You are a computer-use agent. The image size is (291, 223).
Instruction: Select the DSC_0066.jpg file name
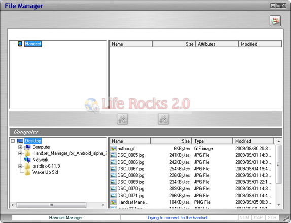131,162
